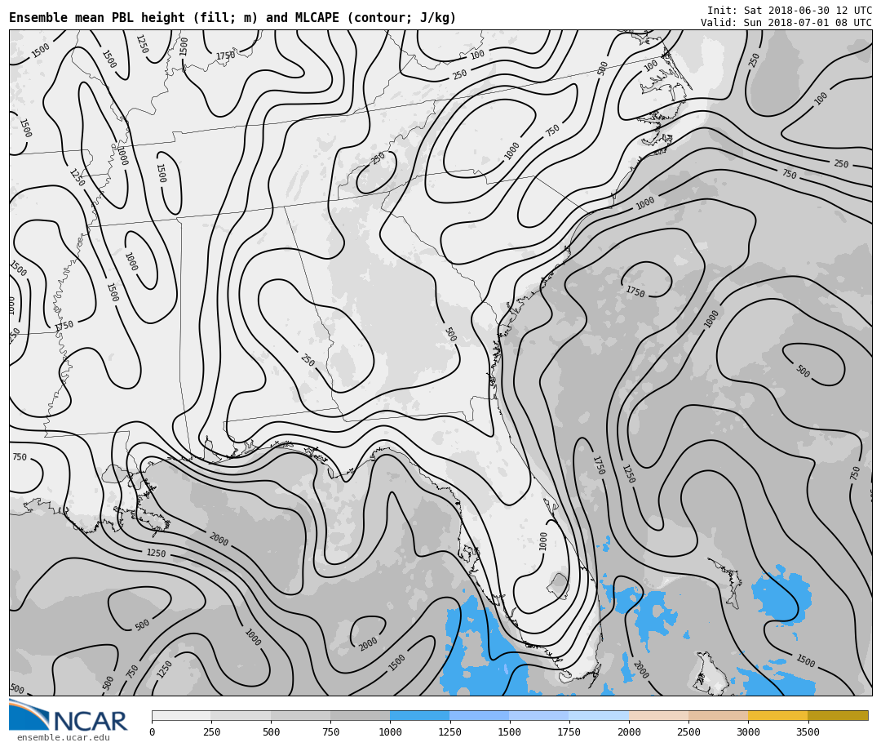The width and height of the screenshot is (881, 747).
Task: Select the Valid time text line
Action: (786, 23)
